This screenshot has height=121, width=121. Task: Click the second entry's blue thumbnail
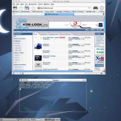coord(38,46)
